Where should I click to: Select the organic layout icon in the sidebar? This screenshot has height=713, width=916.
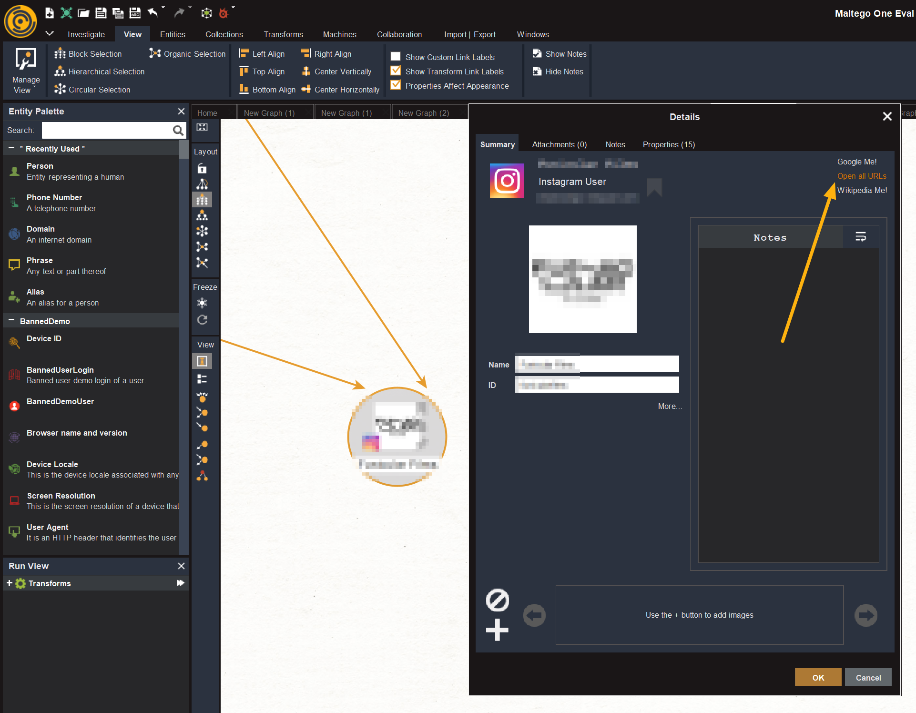coord(202,247)
